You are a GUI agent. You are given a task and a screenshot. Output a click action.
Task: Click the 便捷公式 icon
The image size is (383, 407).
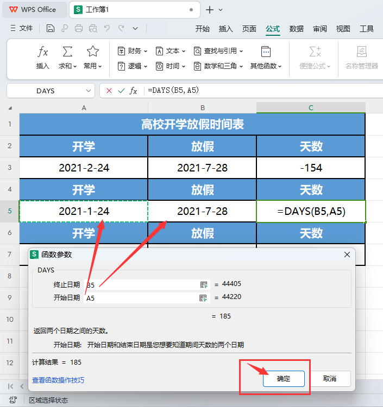(315, 52)
